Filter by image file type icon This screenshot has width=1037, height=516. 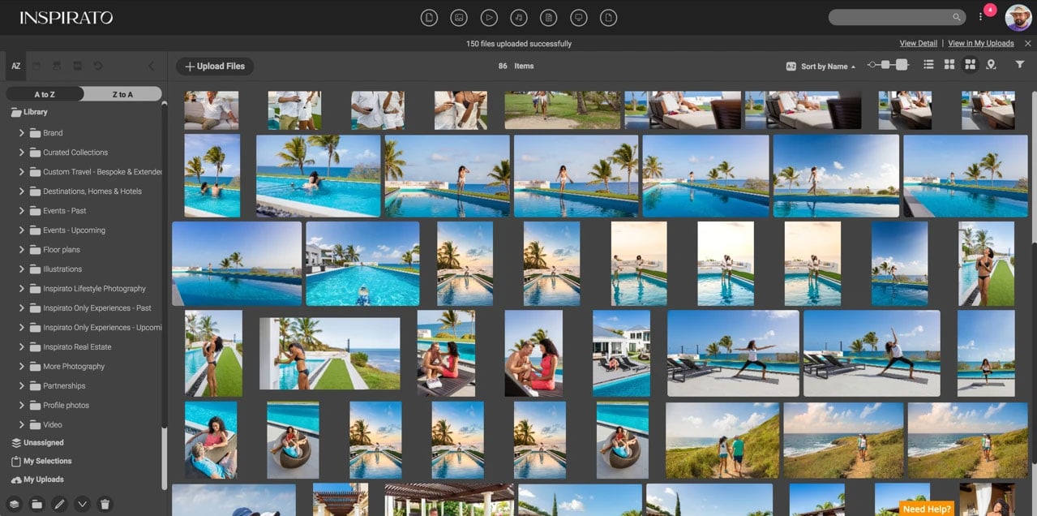459,17
